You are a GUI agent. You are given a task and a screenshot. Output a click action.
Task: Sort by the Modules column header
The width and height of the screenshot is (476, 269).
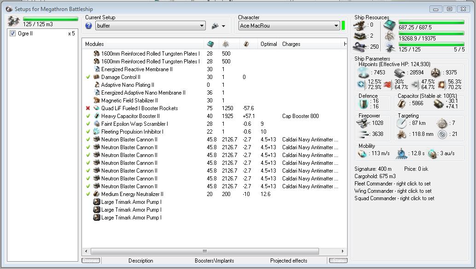point(94,44)
